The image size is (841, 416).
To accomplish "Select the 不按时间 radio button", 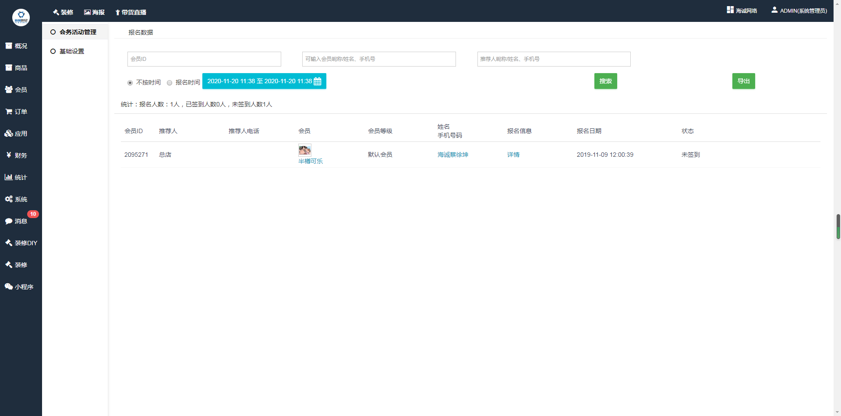I will click(130, 83).
